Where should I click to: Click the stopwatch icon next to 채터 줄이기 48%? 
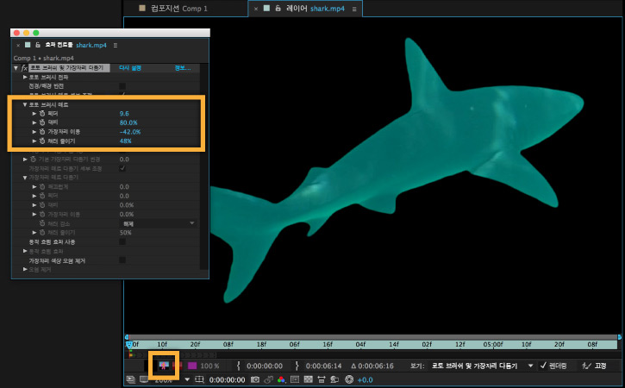click(41, 141)
